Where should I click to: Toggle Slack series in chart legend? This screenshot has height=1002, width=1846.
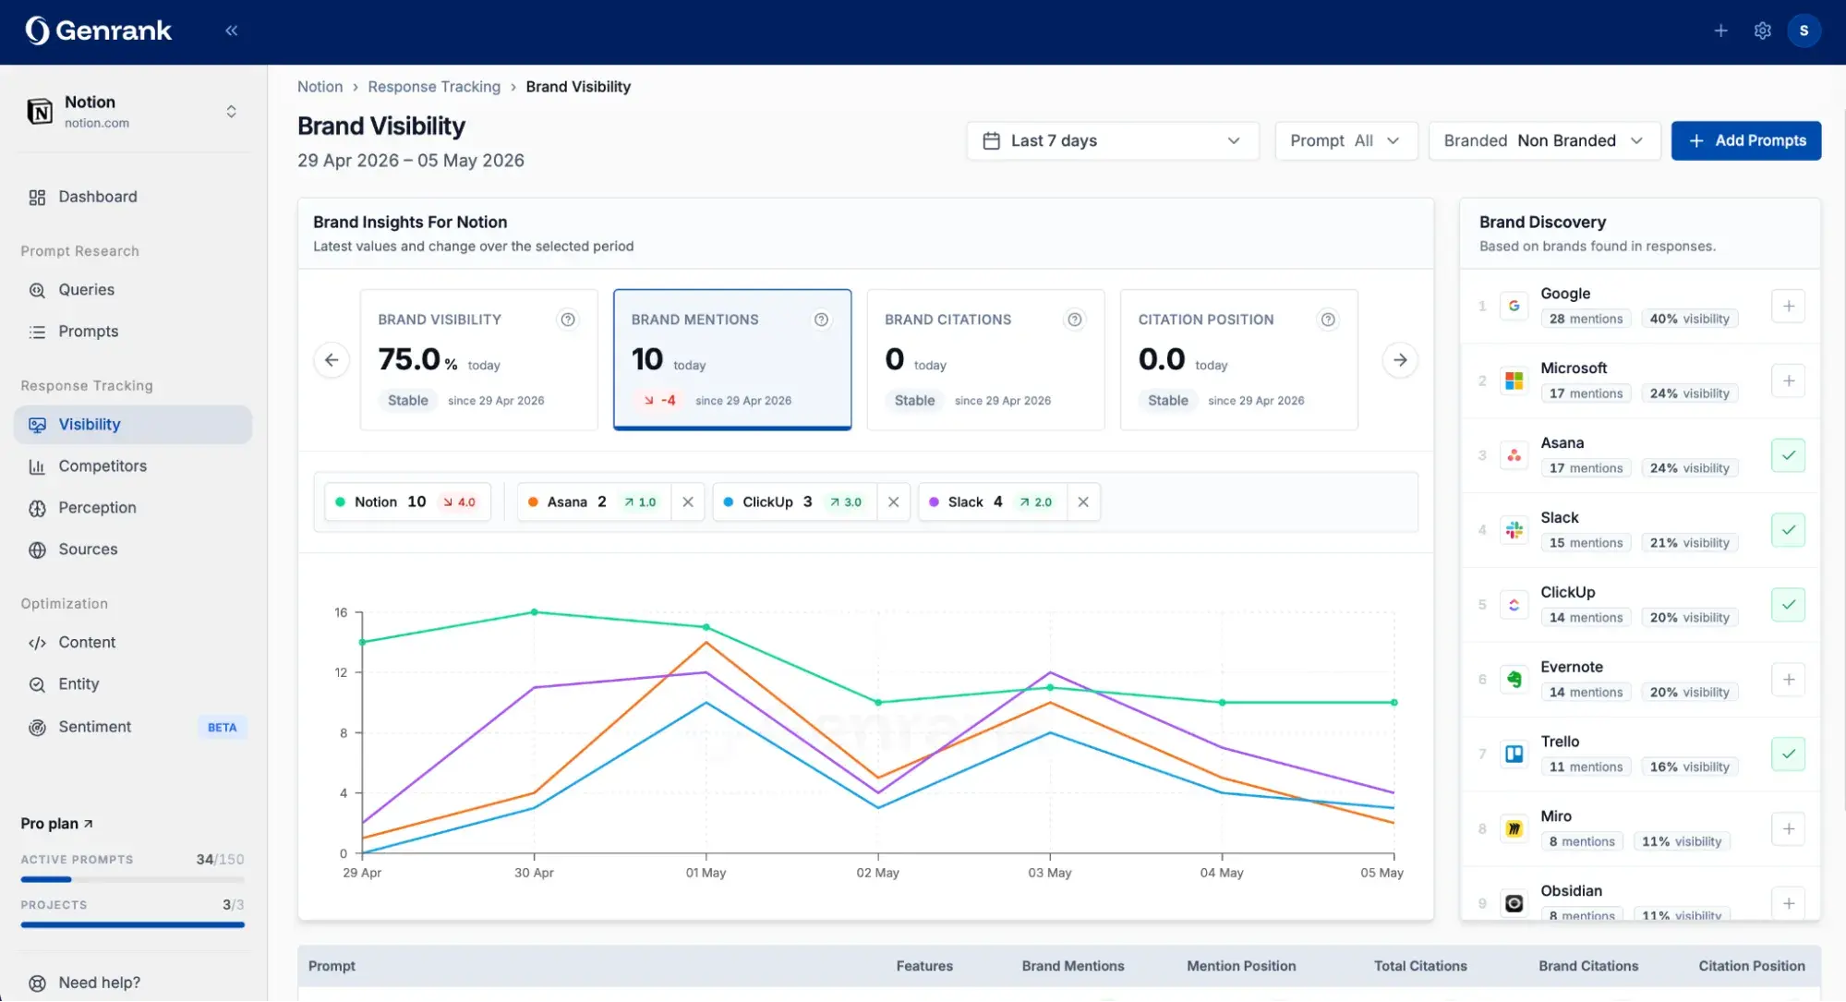click(x=993, y=502)
